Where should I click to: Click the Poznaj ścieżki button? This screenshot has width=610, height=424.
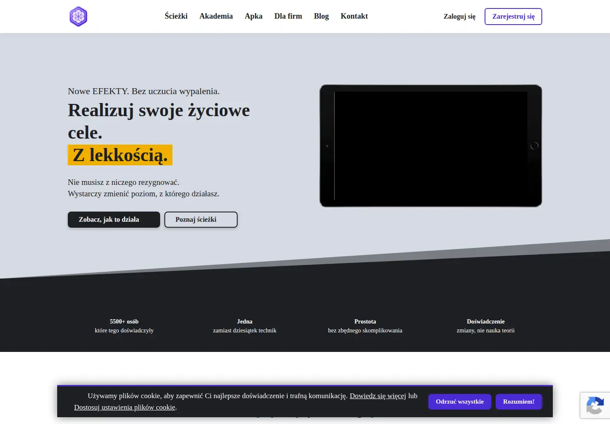pyautogui.click(x=201, y=220)
